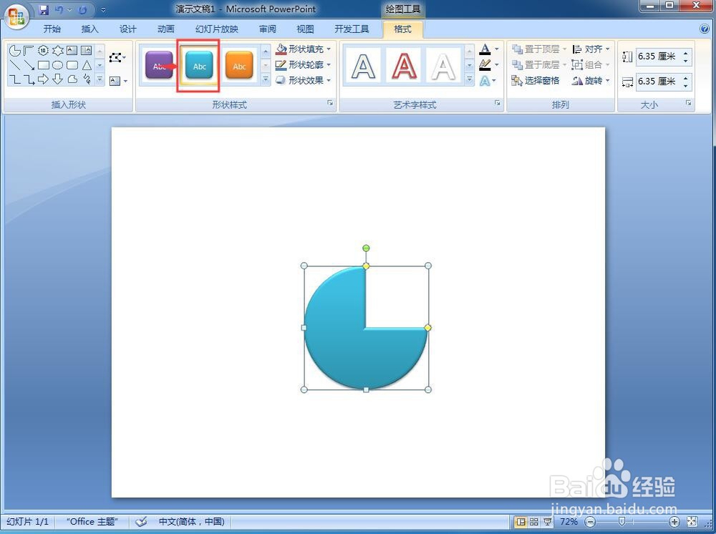Choose the right block arrow shape
716x534 pixels.
44,79
